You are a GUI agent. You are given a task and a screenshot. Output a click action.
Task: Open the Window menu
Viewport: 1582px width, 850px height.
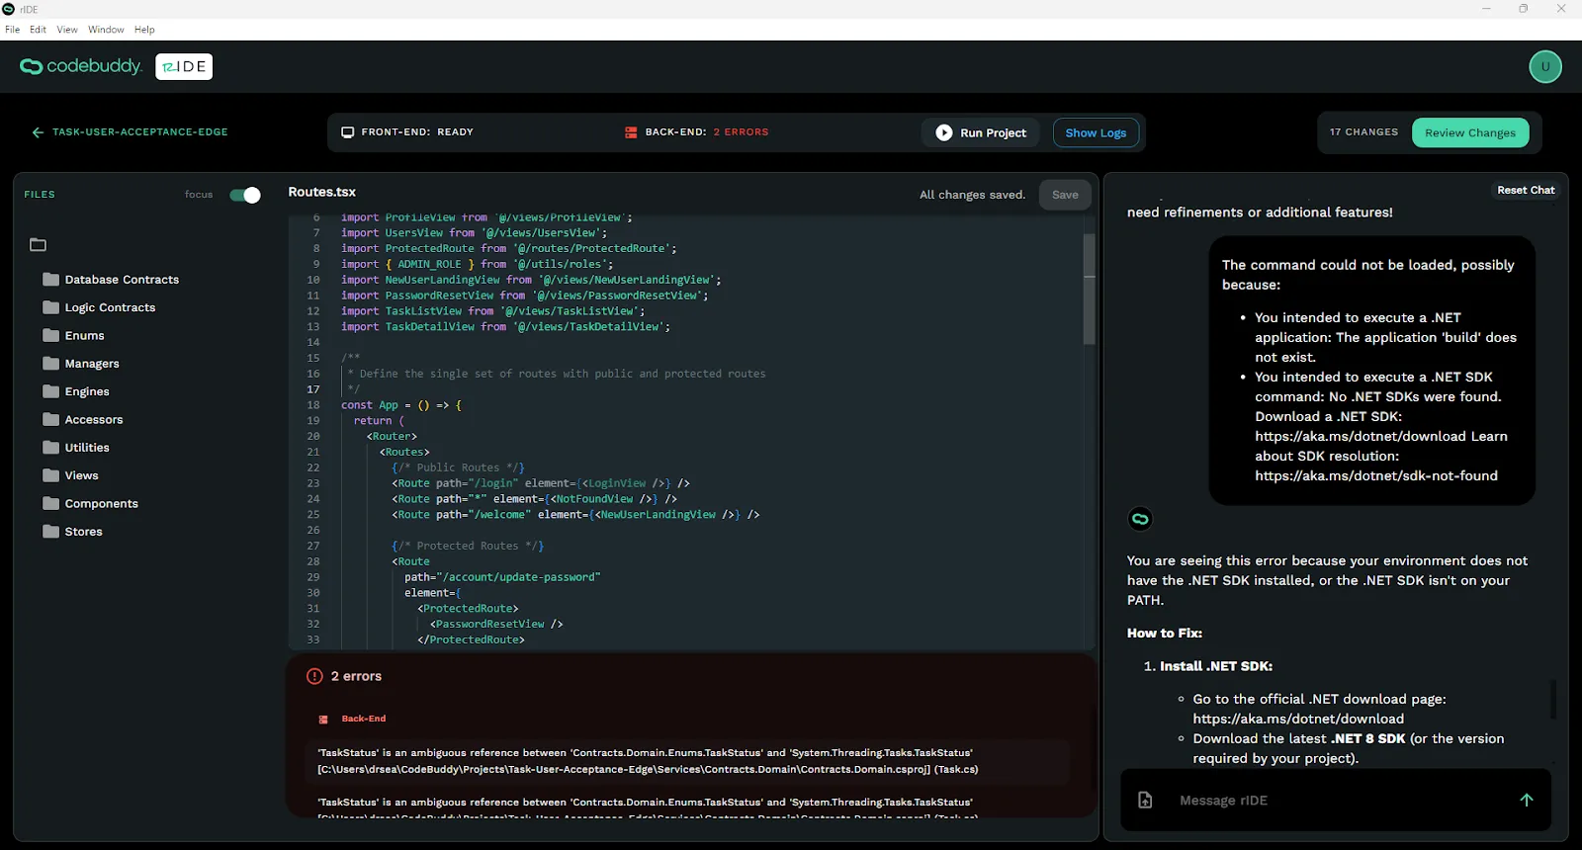pyautogui.click(x=106, y=30)
